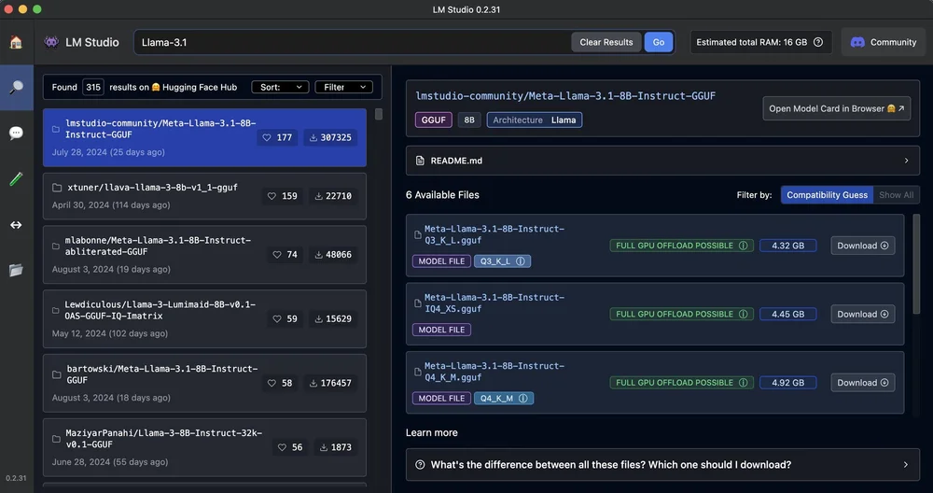Click the 4.92 GB size badge
This screenshot has height=493, width=933.
click(x=787, y=382)
